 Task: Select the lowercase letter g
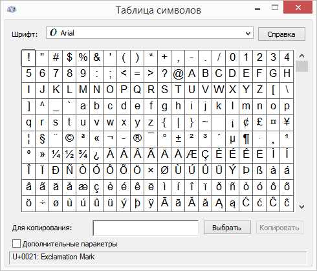pos(164,107)
